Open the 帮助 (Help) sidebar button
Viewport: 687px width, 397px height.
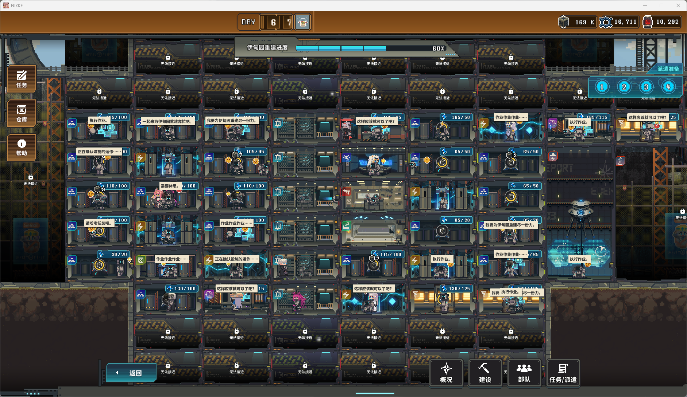22,148
